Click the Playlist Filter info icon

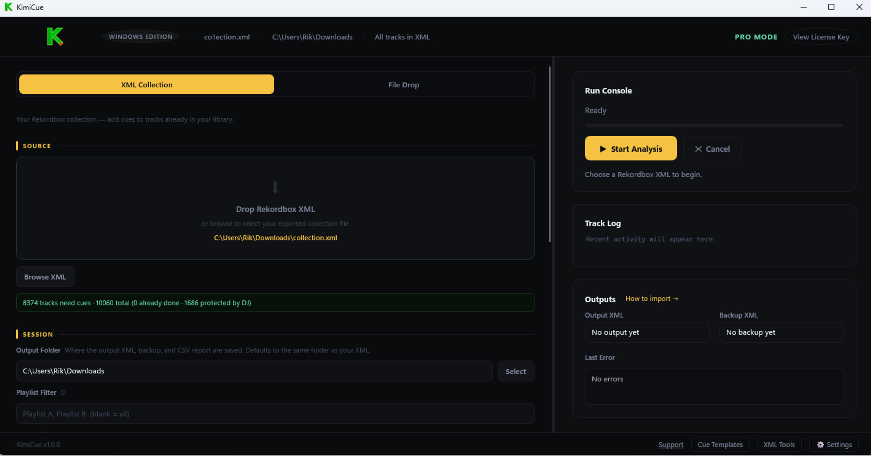(x=63, y=392)
